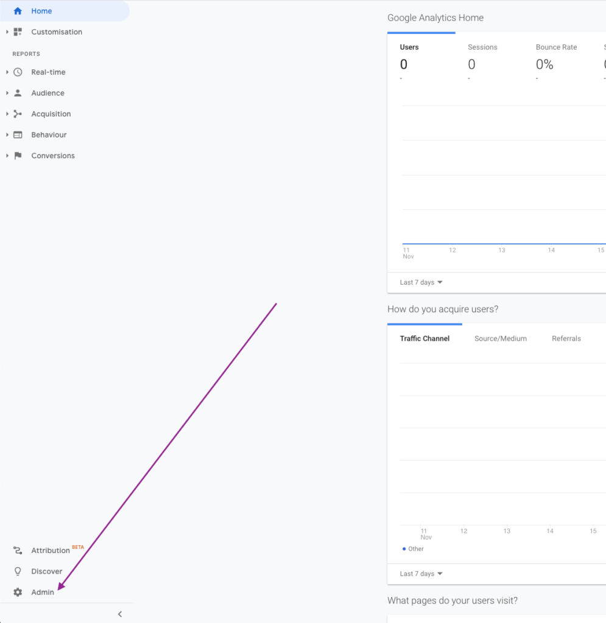Open the Acquisition reports label
This screenshot has width=606, height=623.
click(x=51, y=114)
